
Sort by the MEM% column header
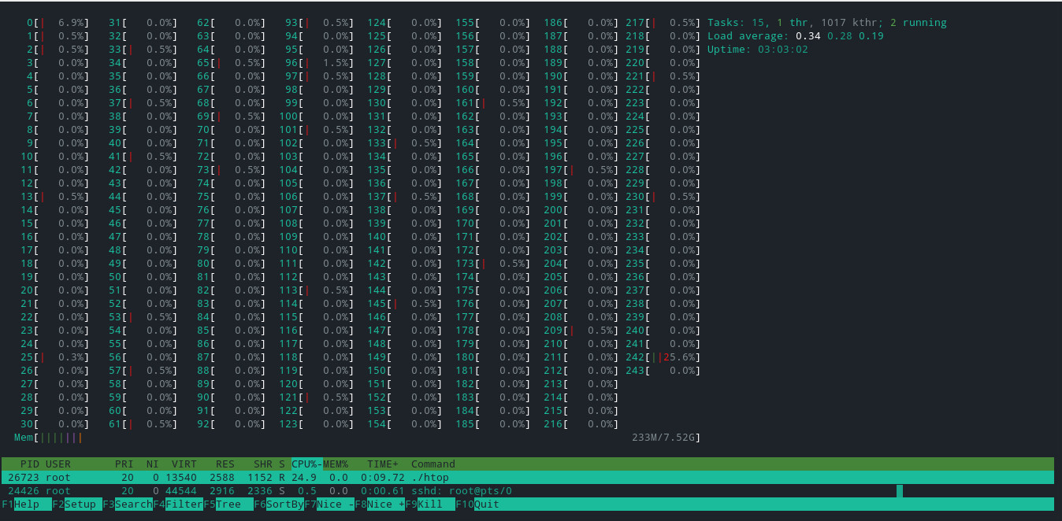point(336,464)
